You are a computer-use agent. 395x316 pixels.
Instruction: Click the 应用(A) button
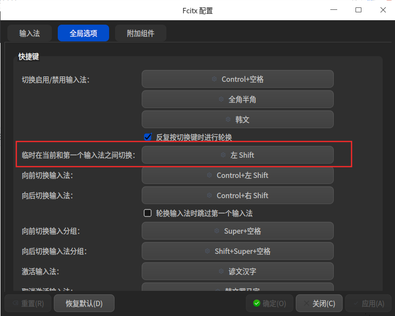tap(368, 303)
